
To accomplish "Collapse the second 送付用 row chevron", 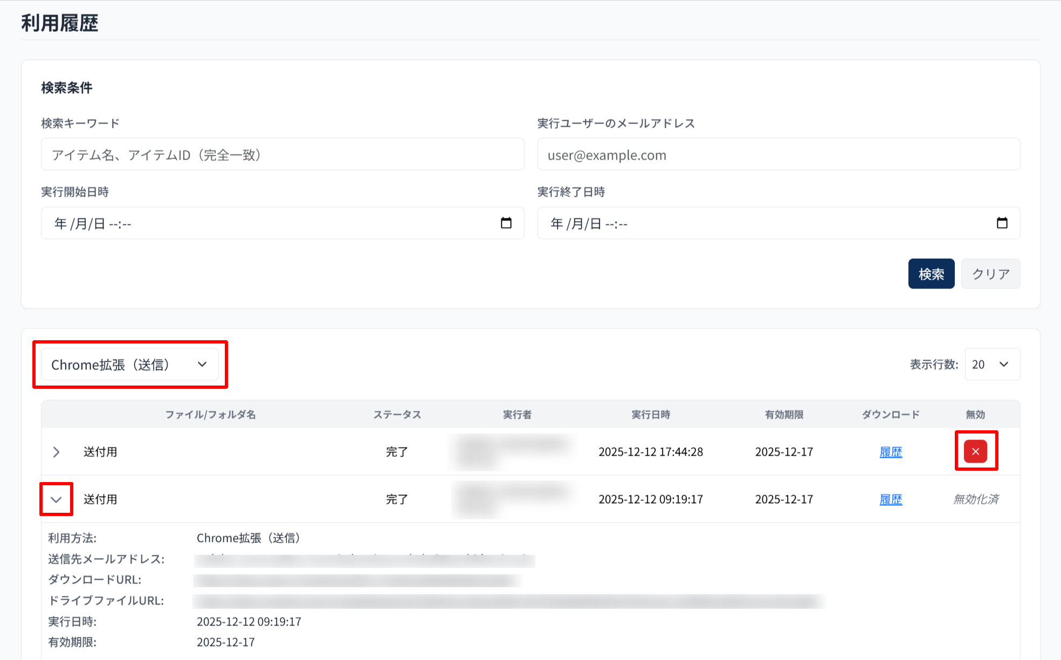I will [56, 499].
